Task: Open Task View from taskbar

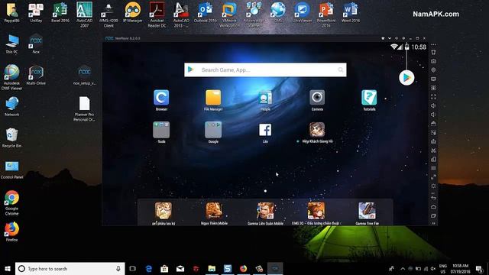Action: click(x=132, y=268)
